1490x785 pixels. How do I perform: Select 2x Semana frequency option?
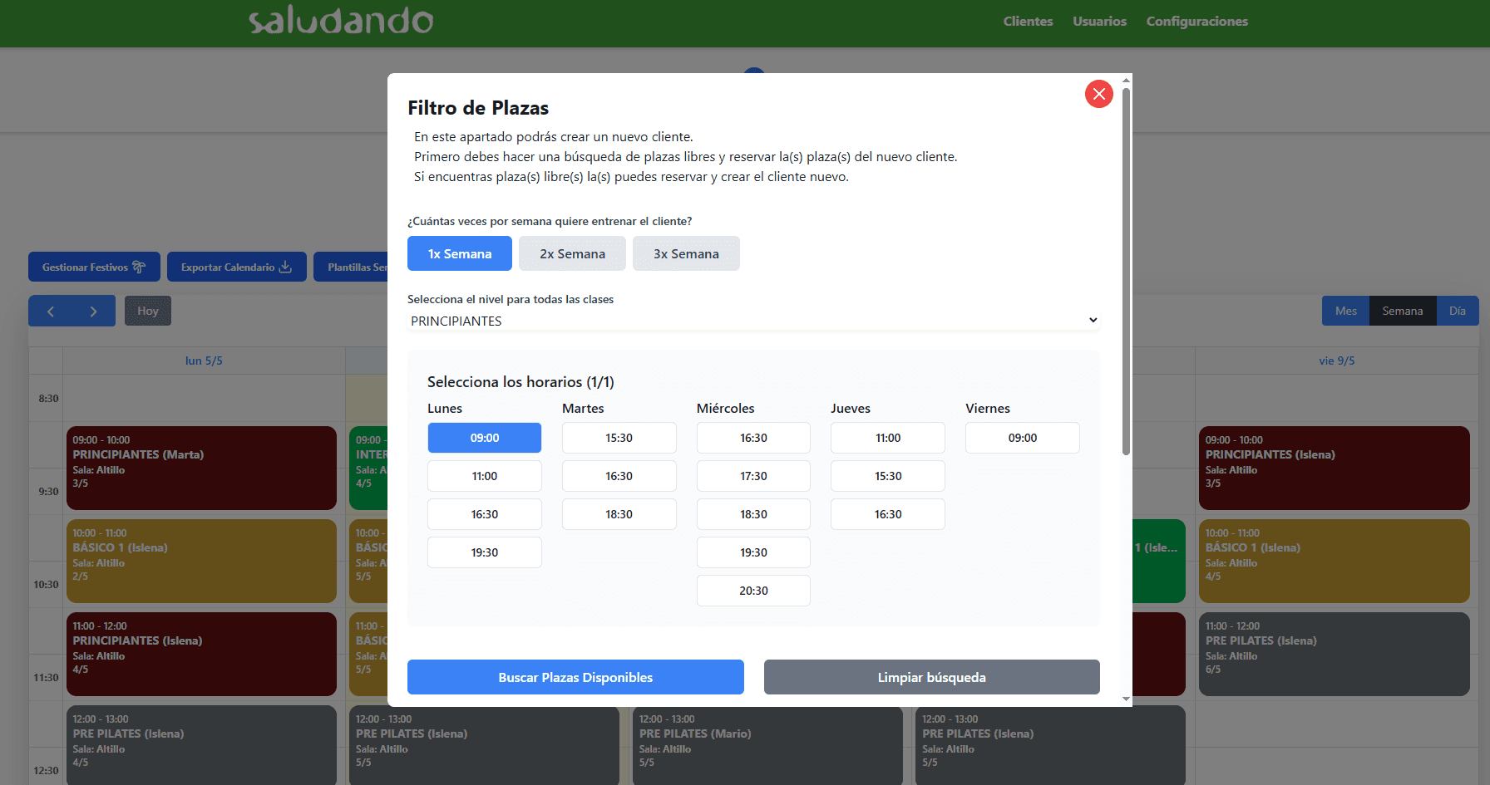(572, 254)
